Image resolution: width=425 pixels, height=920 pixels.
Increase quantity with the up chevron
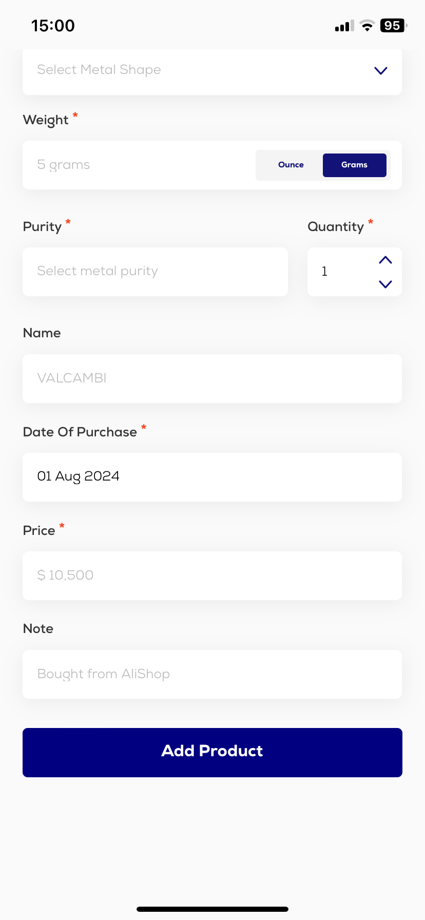pos(385,260)
